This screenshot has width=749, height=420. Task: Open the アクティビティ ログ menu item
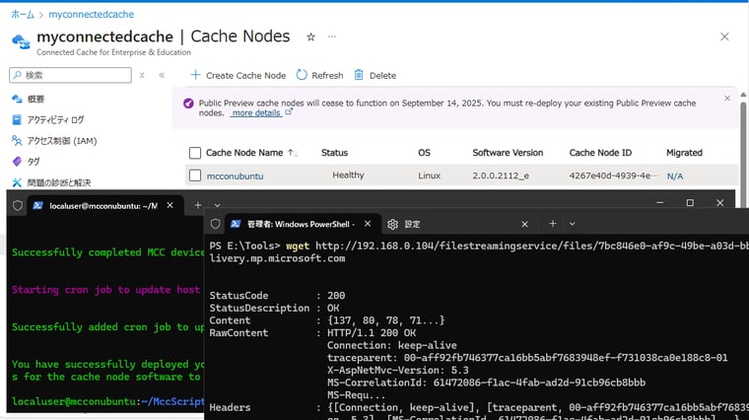coord(55,119)
